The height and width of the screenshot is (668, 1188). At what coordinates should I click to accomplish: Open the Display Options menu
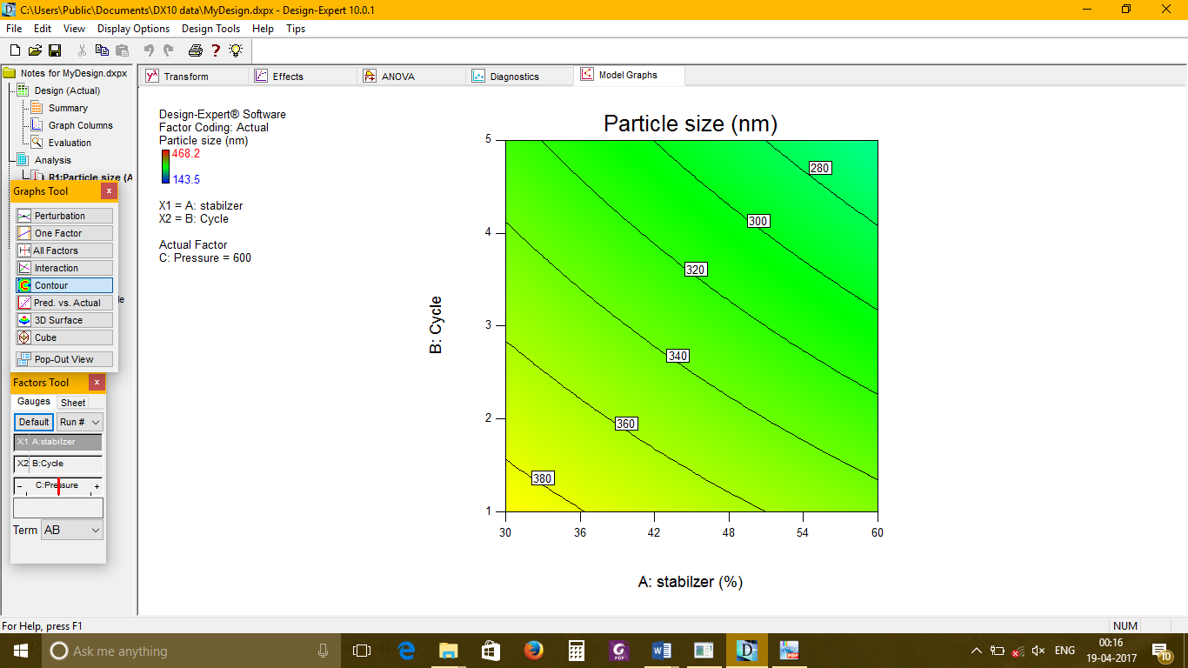133,29
